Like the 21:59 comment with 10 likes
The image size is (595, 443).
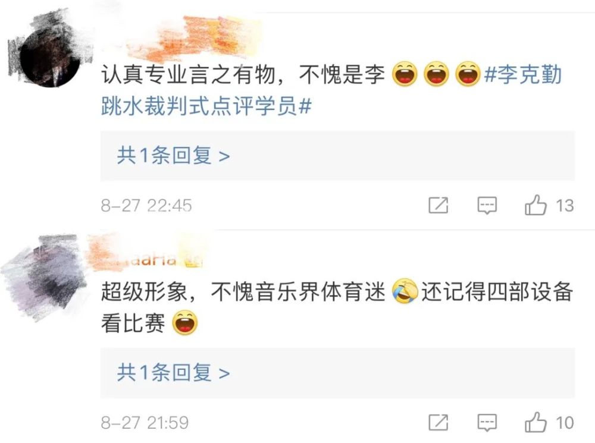(x=535, y=423)
